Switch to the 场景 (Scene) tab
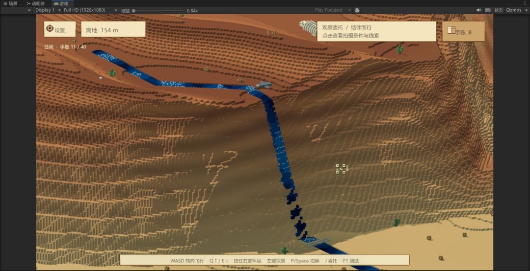 (10, 3)
